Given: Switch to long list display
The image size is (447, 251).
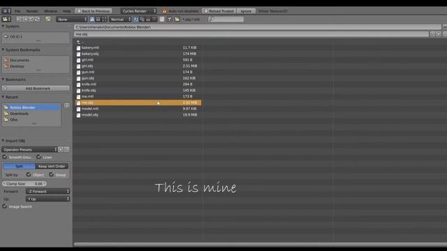Looking at the screenshot, I should [98, 19].
